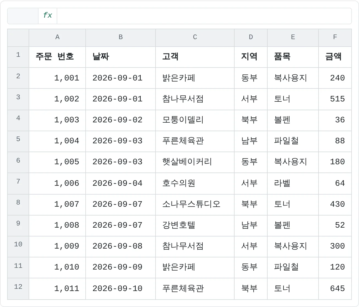Select customer cell '햇살베이커리'
This screenshot has width=359, height=307.
195,162
